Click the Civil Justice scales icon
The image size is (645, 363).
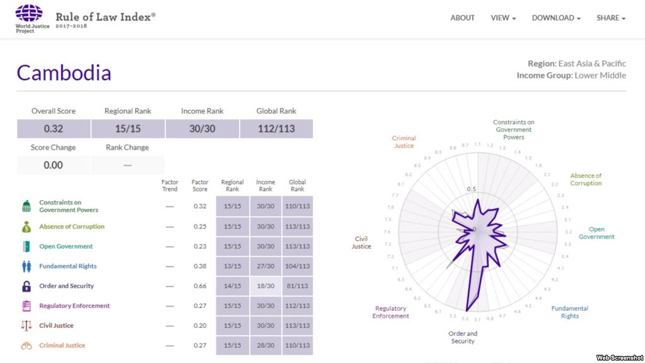coord(26,326)
